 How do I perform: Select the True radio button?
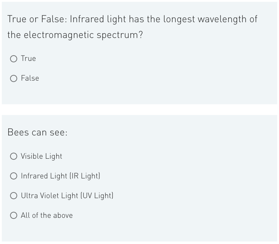tap(14, 59)
